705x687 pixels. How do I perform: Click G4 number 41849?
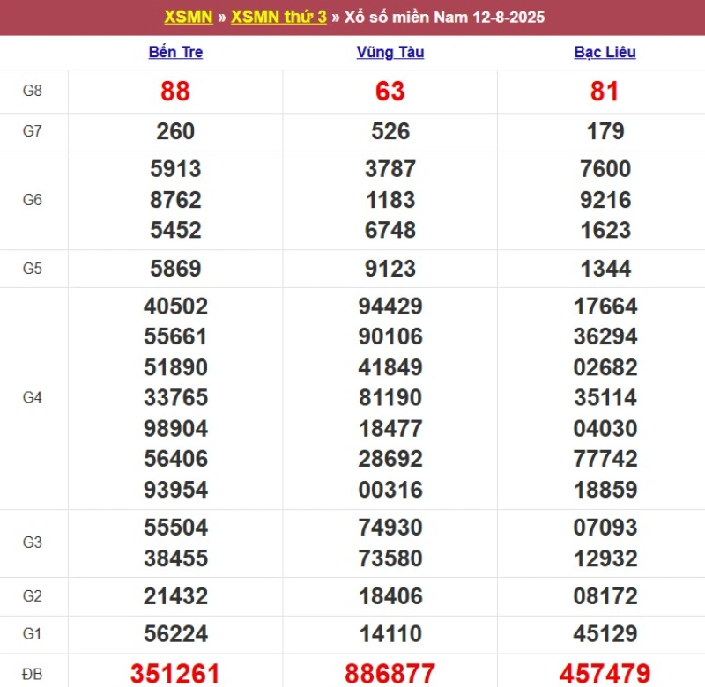[390, 367]
